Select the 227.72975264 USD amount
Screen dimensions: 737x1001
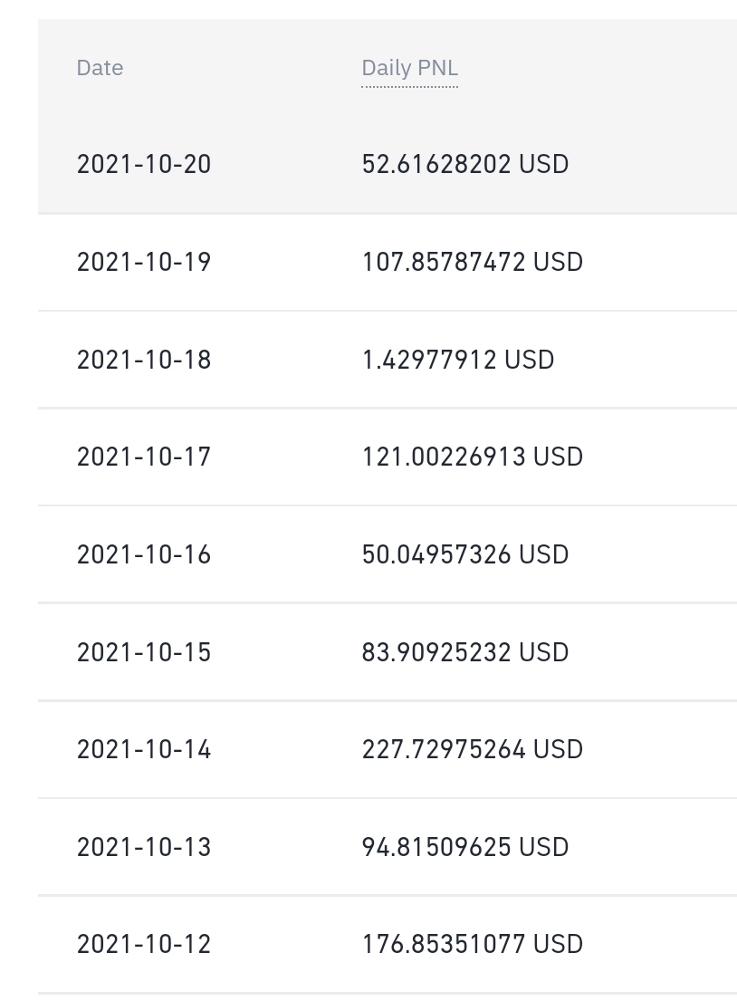[473, 749]
